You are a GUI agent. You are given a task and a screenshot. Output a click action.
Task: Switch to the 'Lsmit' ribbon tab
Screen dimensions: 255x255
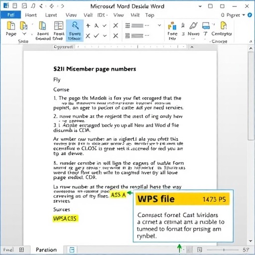click(51, 15)
